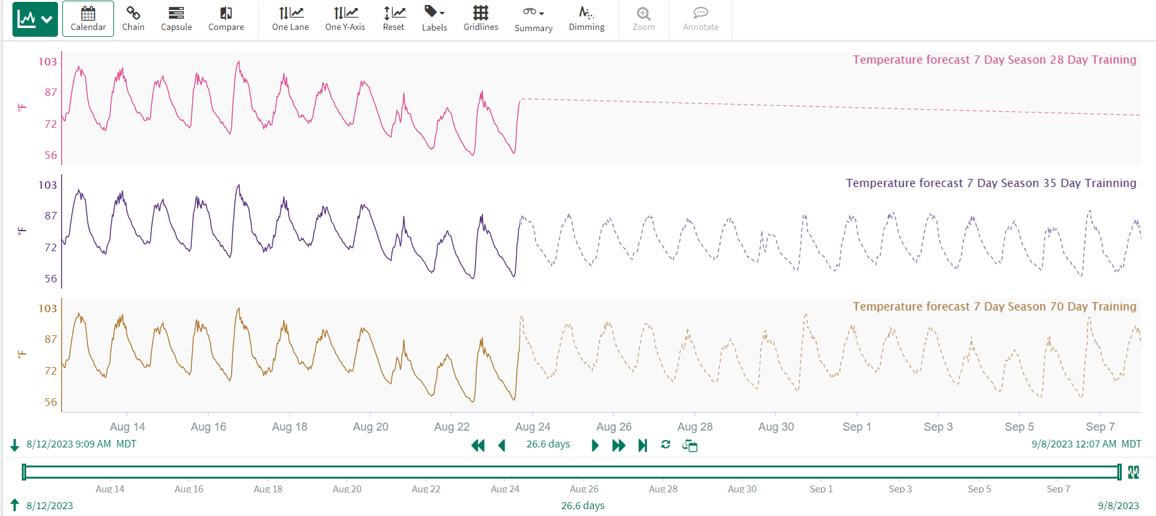Open the copy date range icon
The width and height of the screenshot is (1156, 516).
click(690, 446)
